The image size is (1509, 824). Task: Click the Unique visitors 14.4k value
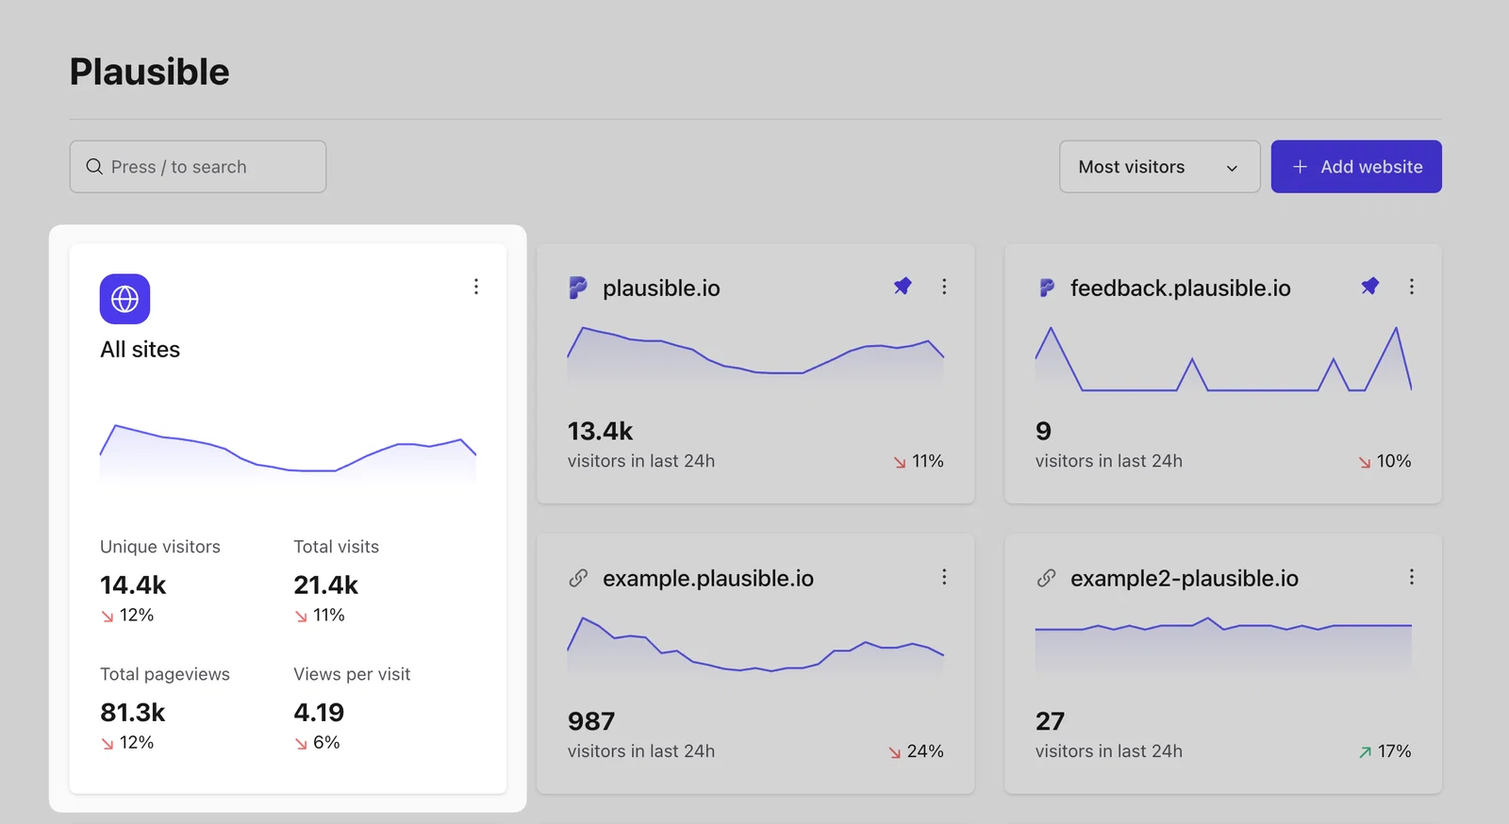pos(133,585)
